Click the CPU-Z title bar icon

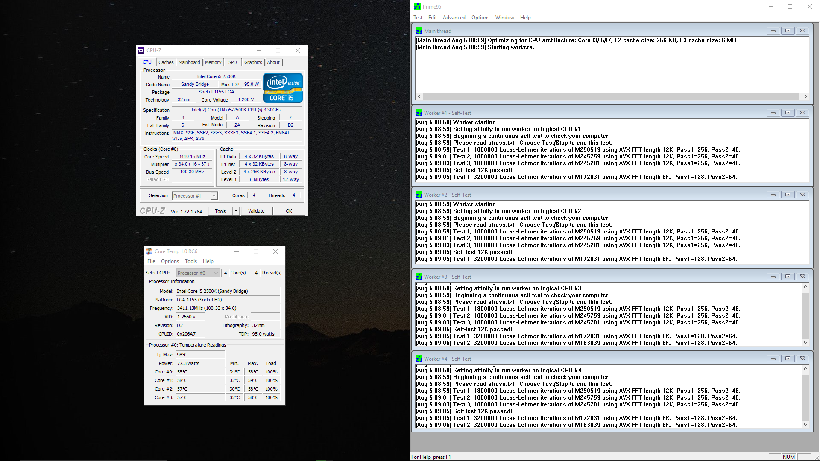coord(141,50)
